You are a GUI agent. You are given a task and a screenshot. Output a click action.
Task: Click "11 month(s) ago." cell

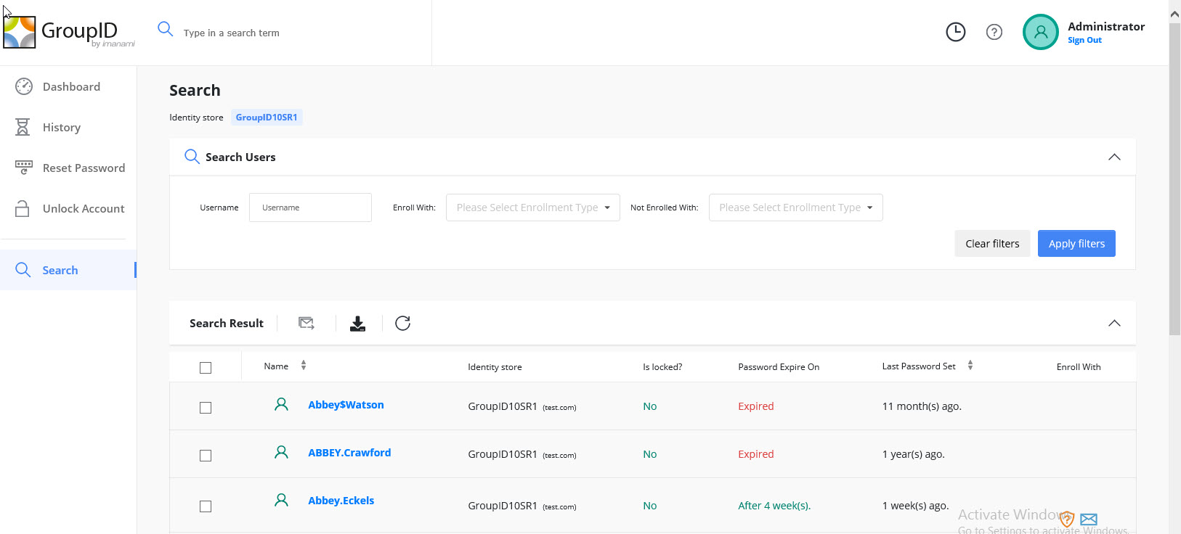click(x=922, y=406)
